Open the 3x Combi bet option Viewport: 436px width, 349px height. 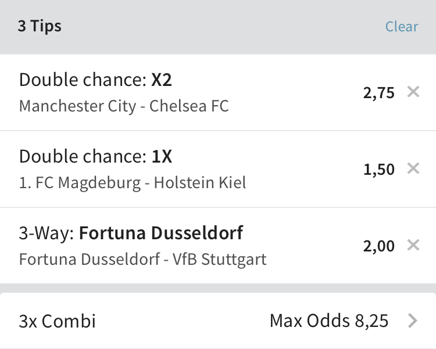pyautogui.click(x=57, y=321)
